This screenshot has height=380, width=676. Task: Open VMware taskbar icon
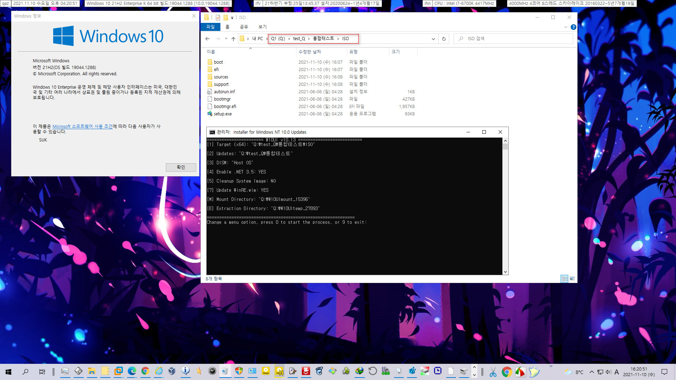click(x=118, y=371)
